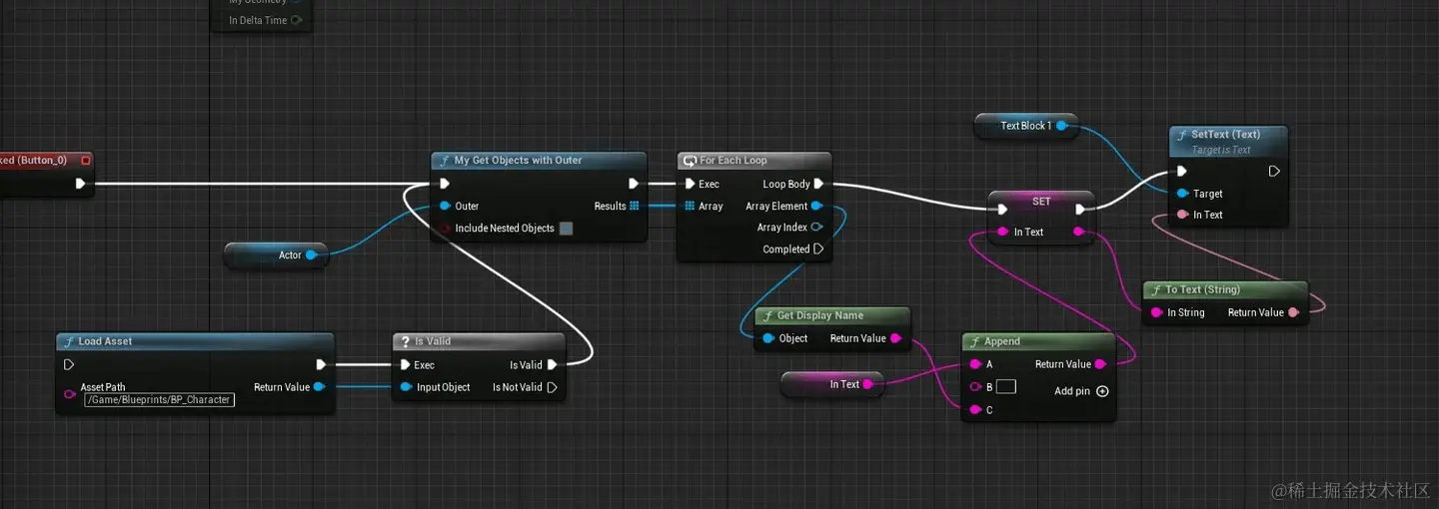1439x509 pixels.
Task: Click For Each Loop Exec input pin
Action: (x=690, y=184)
